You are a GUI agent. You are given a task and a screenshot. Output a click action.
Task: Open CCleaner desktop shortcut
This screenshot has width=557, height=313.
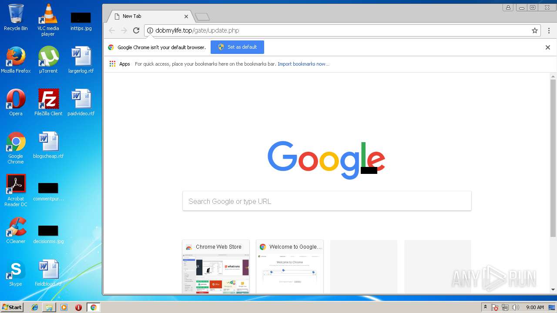[x=16, y=230]
